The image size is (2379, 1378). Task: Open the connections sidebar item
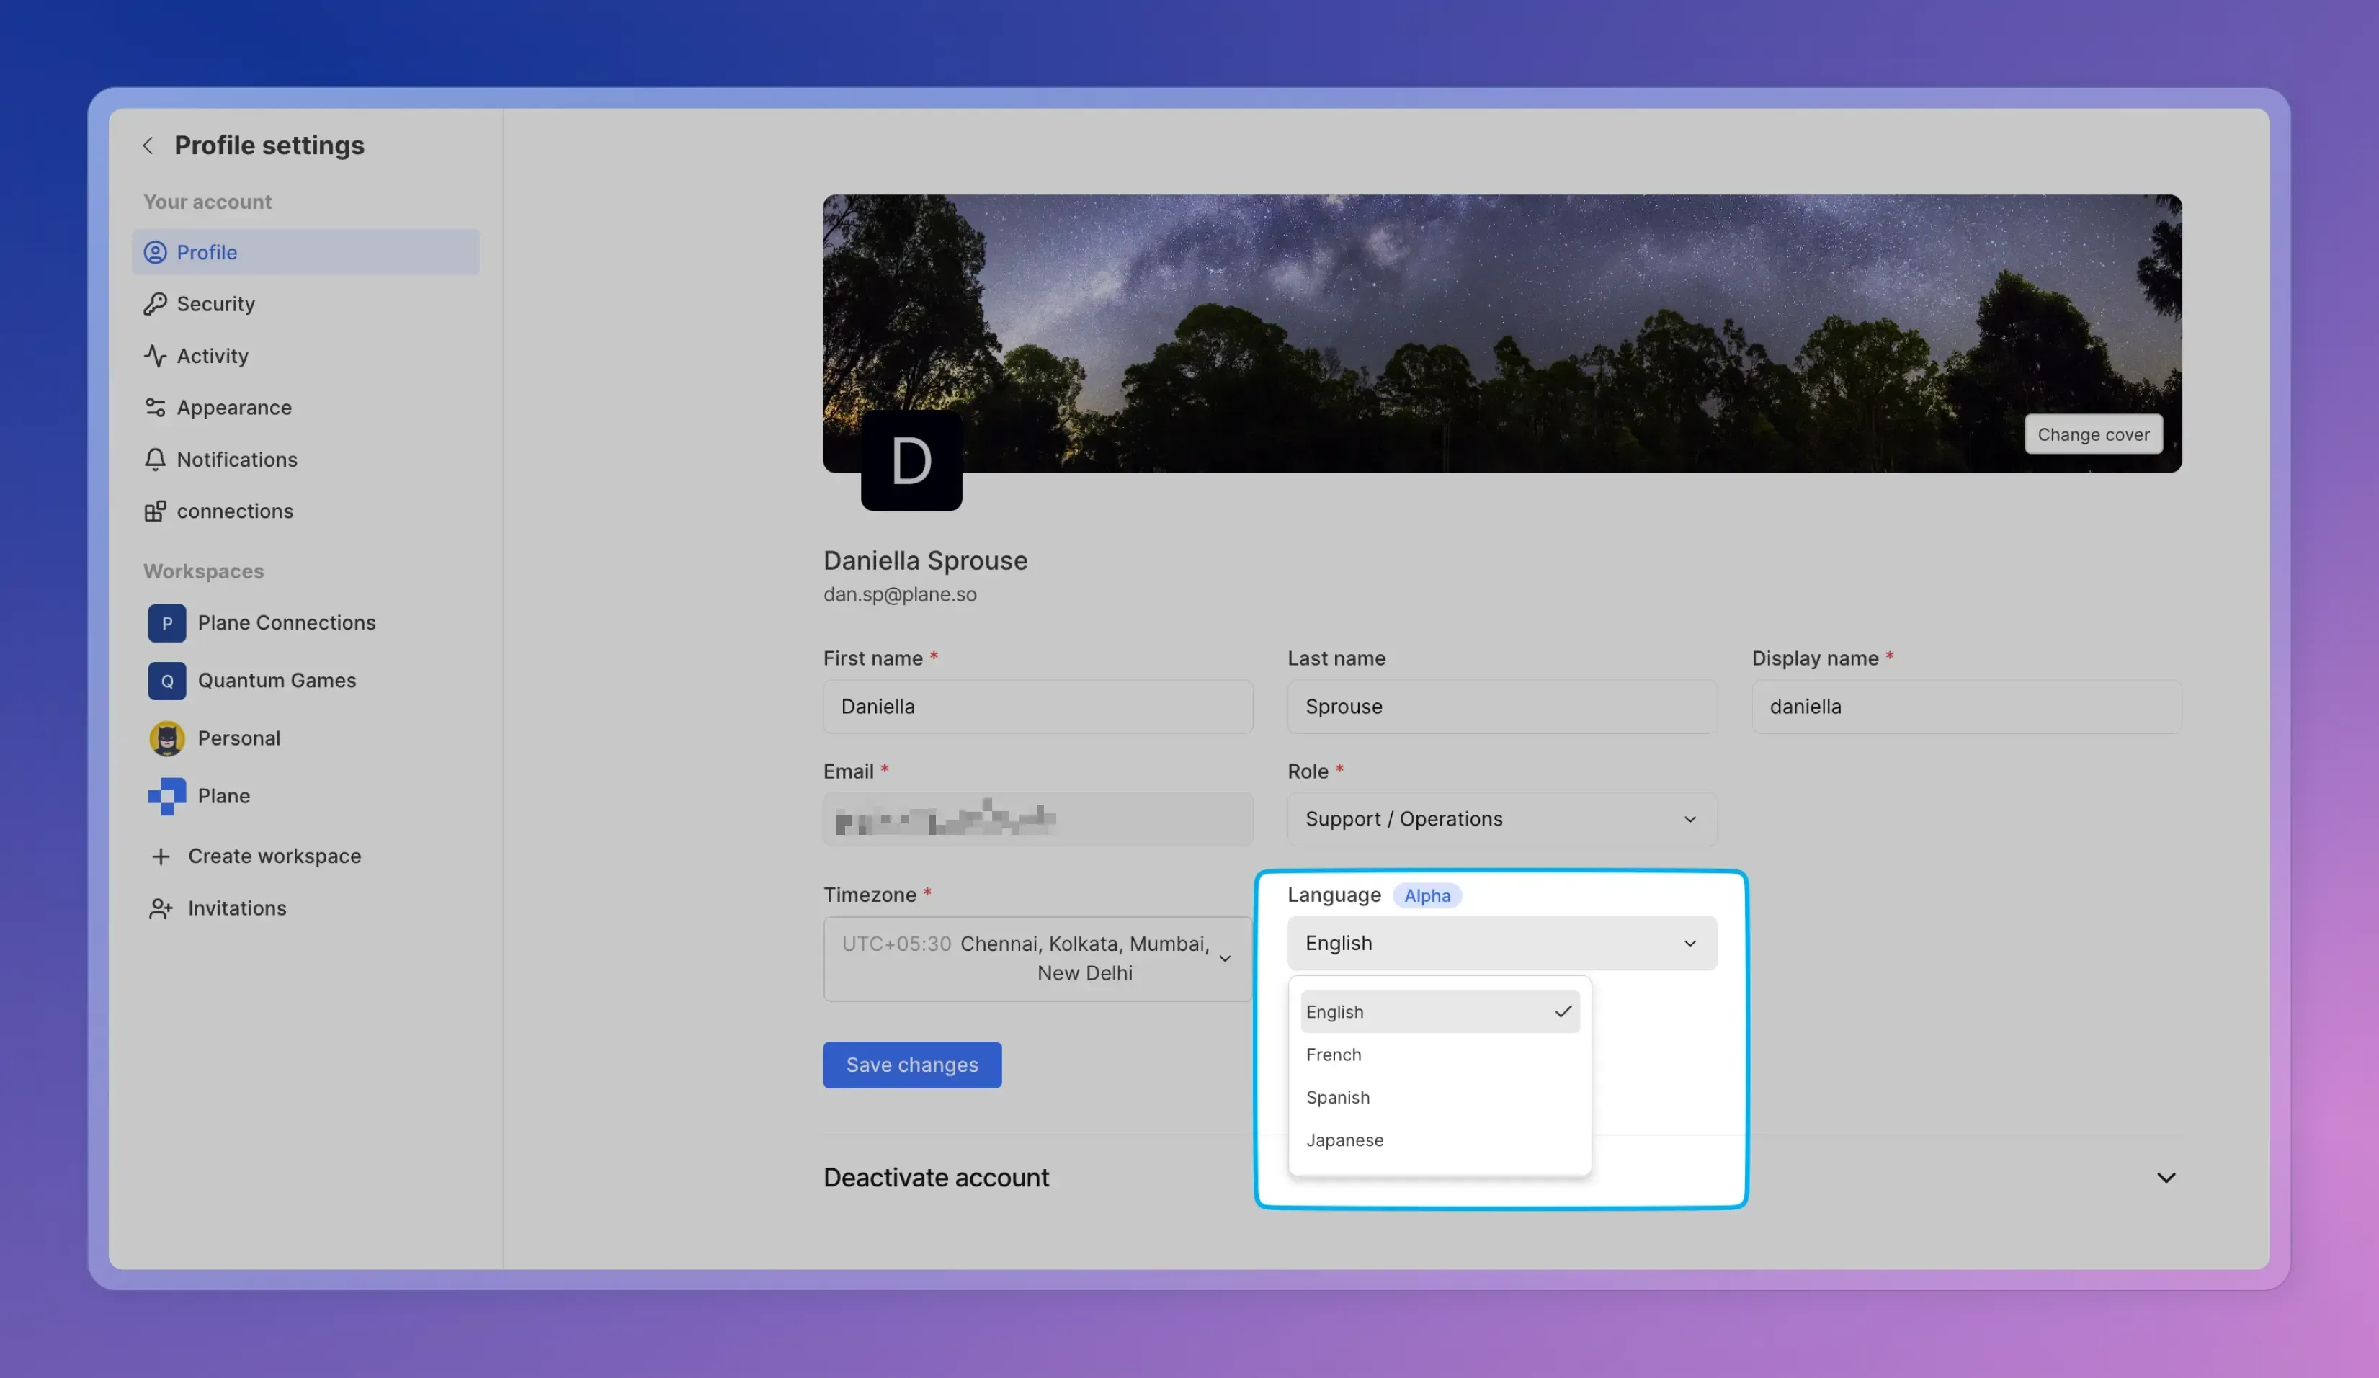[234, 511]
